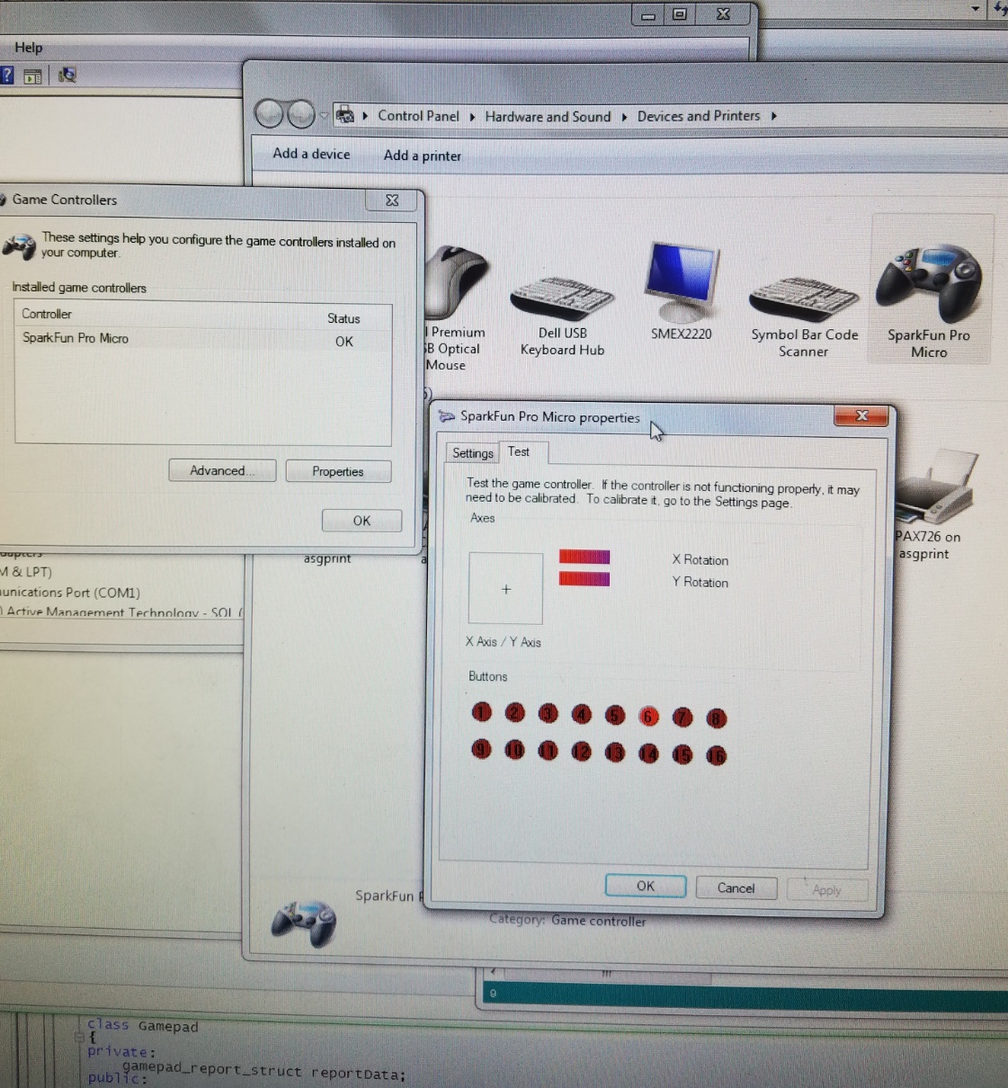This screenshot has height=1088, width=1008.
Task: Click the Status column header
Action: pos(343,318)
